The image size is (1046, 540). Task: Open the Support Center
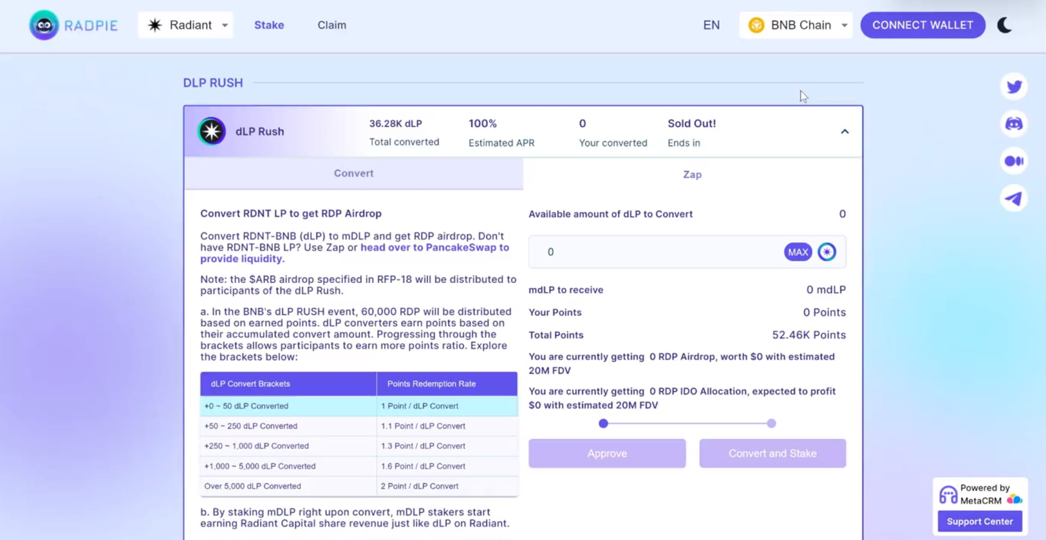point(980,521)
